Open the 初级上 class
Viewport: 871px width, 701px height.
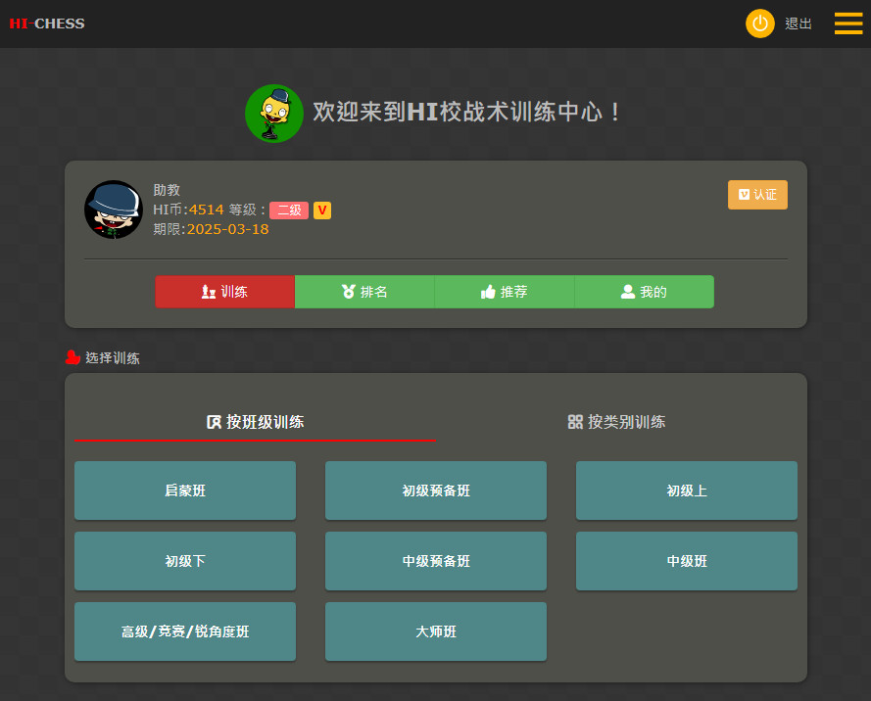[x=687, y=491]
